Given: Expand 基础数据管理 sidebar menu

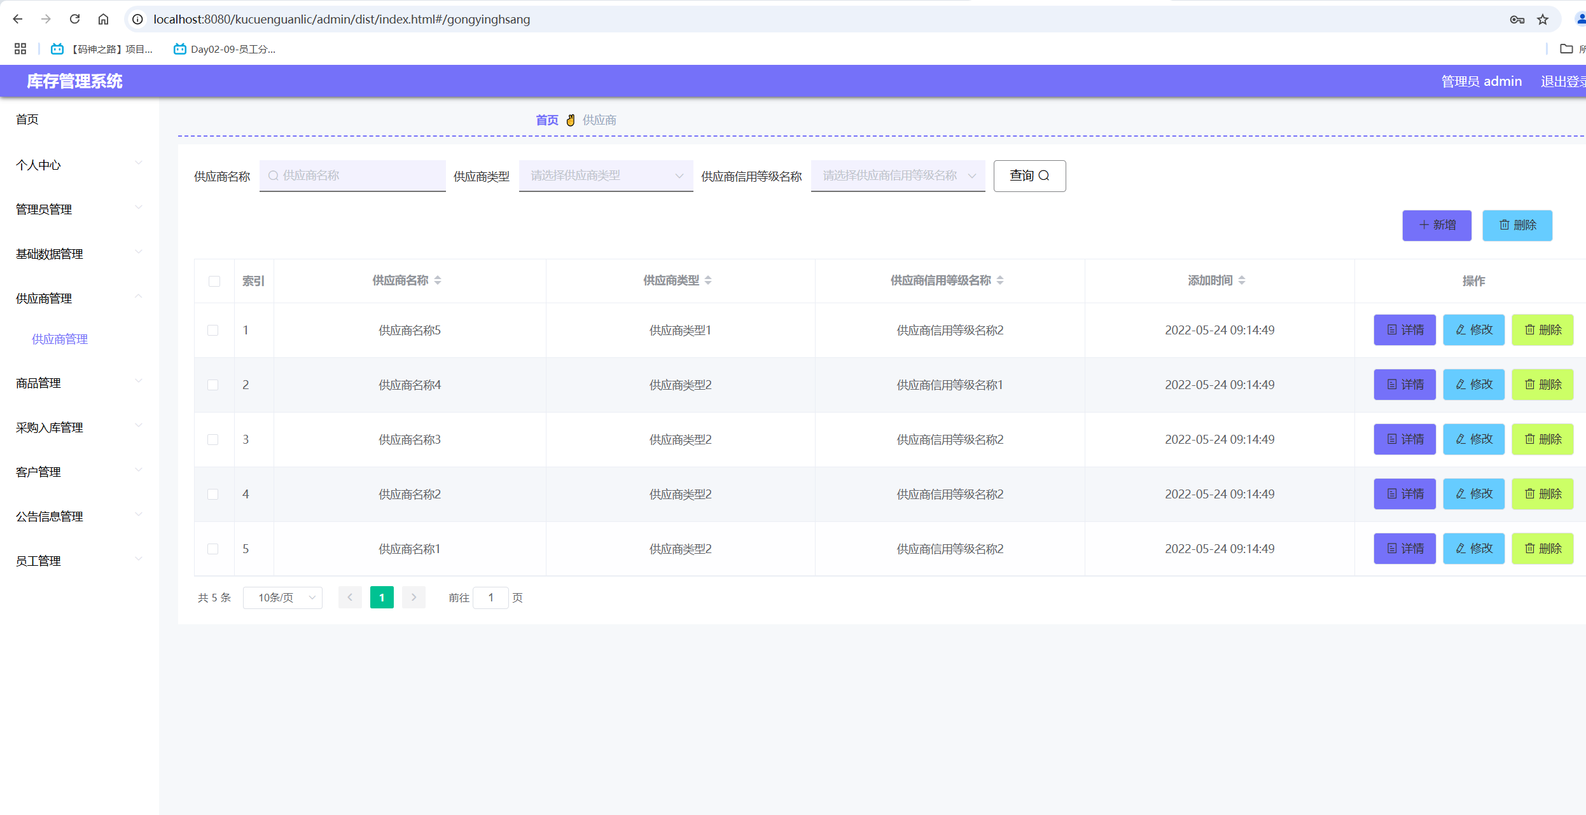Looking at the screenshot, I should pyautogui.click(x=79, y=254).
